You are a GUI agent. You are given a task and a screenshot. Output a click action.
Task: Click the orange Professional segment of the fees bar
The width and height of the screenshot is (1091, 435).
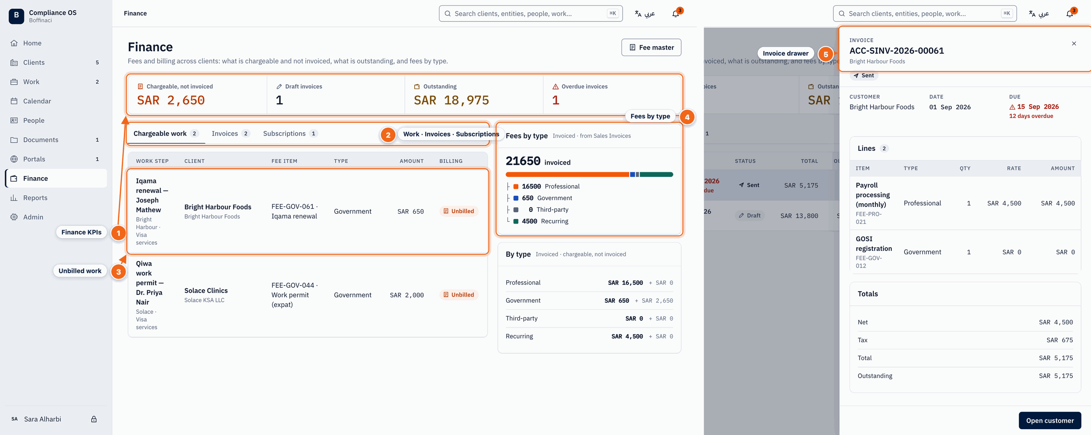(x=567, y=175)
